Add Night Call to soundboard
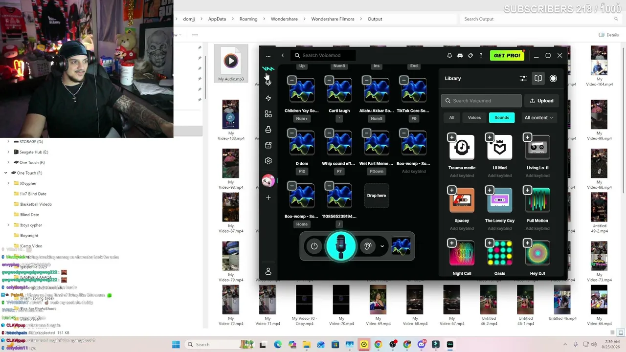The height and width of the screenshot is (352, 626). click(451, 243)
